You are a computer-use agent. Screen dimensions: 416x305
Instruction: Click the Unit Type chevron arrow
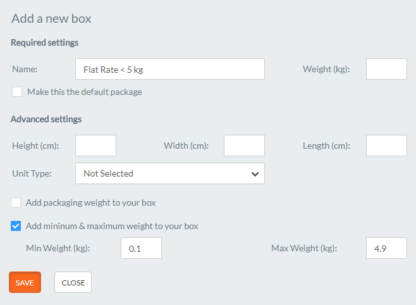tap(255, 174)
